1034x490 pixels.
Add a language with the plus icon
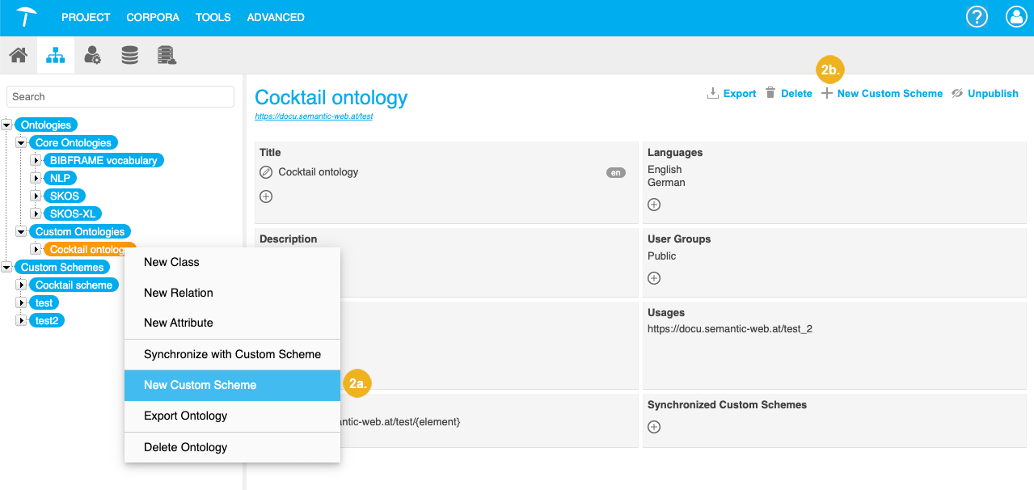653,205
